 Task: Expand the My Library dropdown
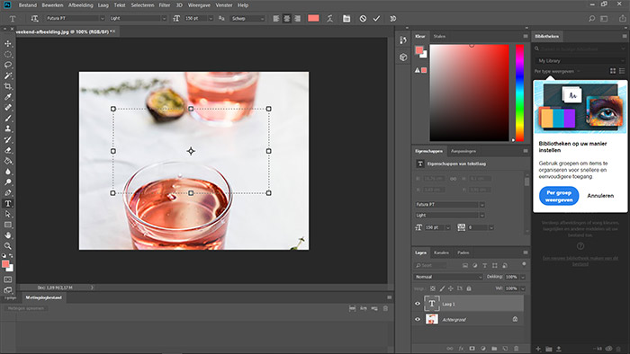click(x=580, y=61)
